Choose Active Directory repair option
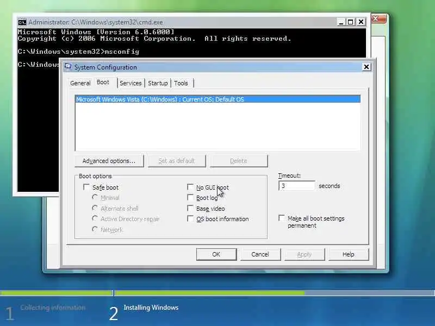This screenshot has width=435, height=326. coord(95,219)
